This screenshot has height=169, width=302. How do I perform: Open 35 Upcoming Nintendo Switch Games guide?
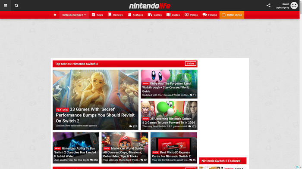[169, 120]
